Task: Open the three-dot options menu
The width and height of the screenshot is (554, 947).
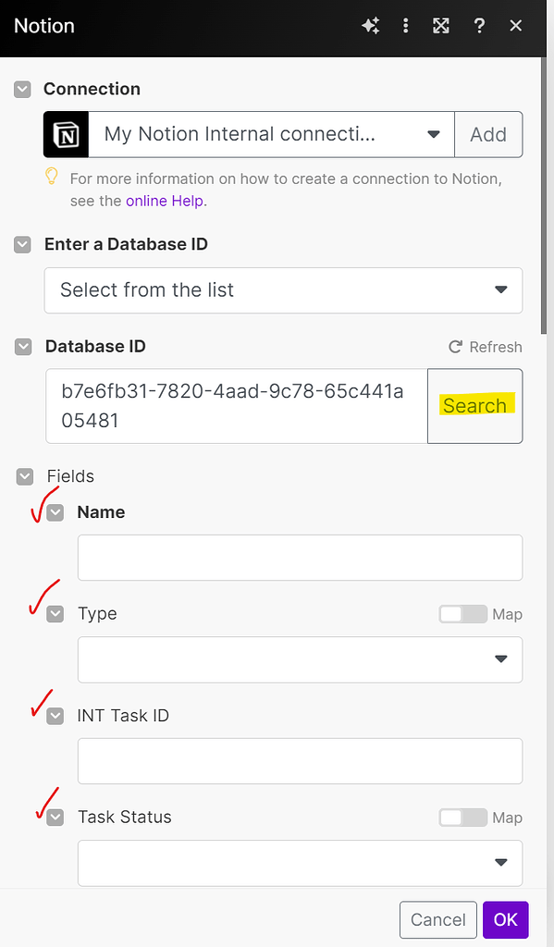Action: 406,26
